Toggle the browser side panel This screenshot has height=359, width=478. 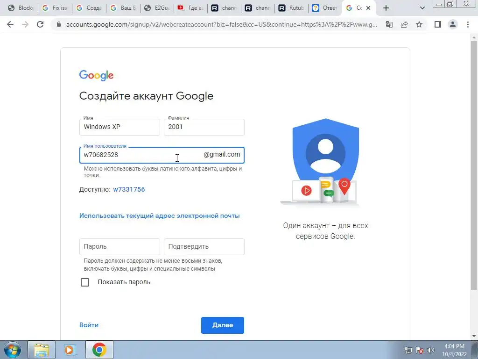tap(438, 24)
